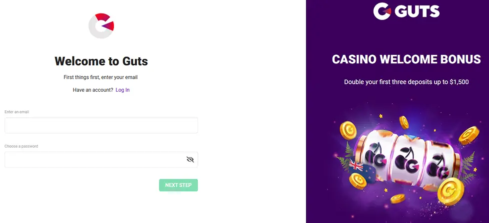Click the Welcome to Guts heading
Viewport: 489px width, 223px height.
point(101,61)
